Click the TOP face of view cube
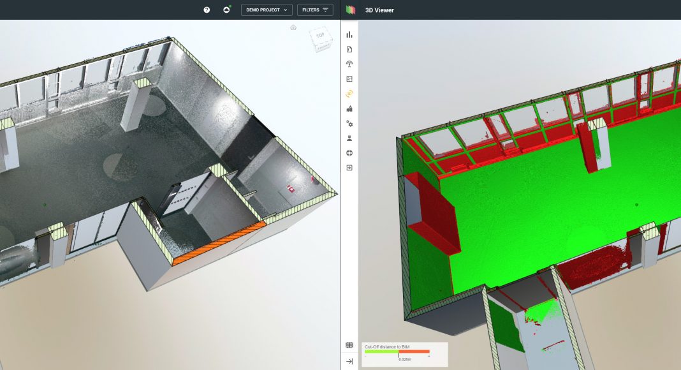 click(320, 36)
